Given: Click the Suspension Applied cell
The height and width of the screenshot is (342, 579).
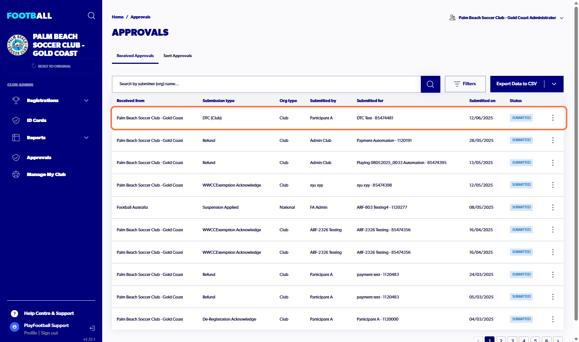Looking at the screenshot, I should click(221, 207).
